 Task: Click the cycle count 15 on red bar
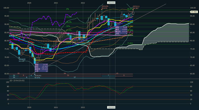[117, 73]
